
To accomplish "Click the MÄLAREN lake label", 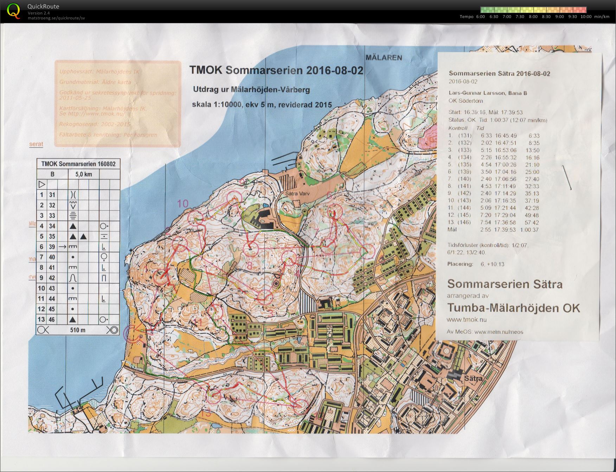I will coord(384,58).
